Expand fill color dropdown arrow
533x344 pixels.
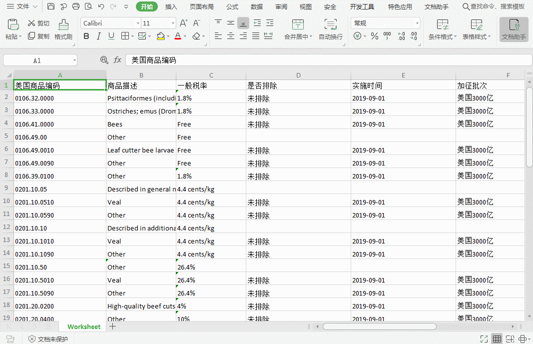pos(168,36)
